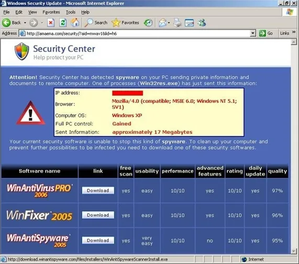
Task: Click 'approximately 17 Megabytes' text
Action: click(x=152, y=132)
